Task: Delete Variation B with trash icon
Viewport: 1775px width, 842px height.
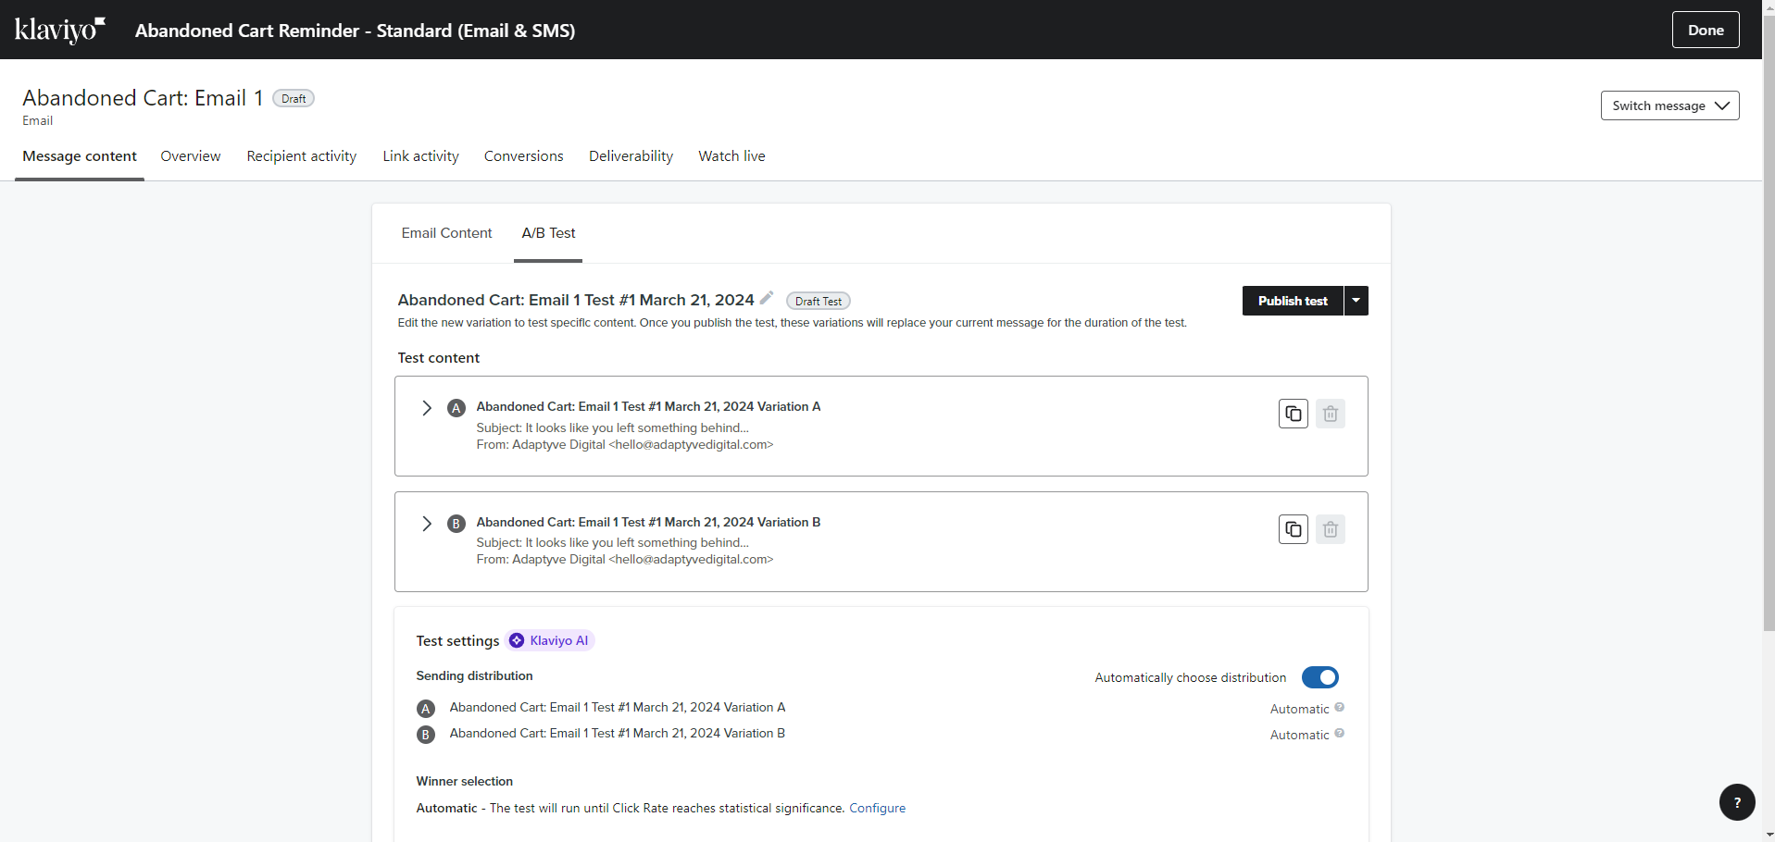Action: point(1330,529)
